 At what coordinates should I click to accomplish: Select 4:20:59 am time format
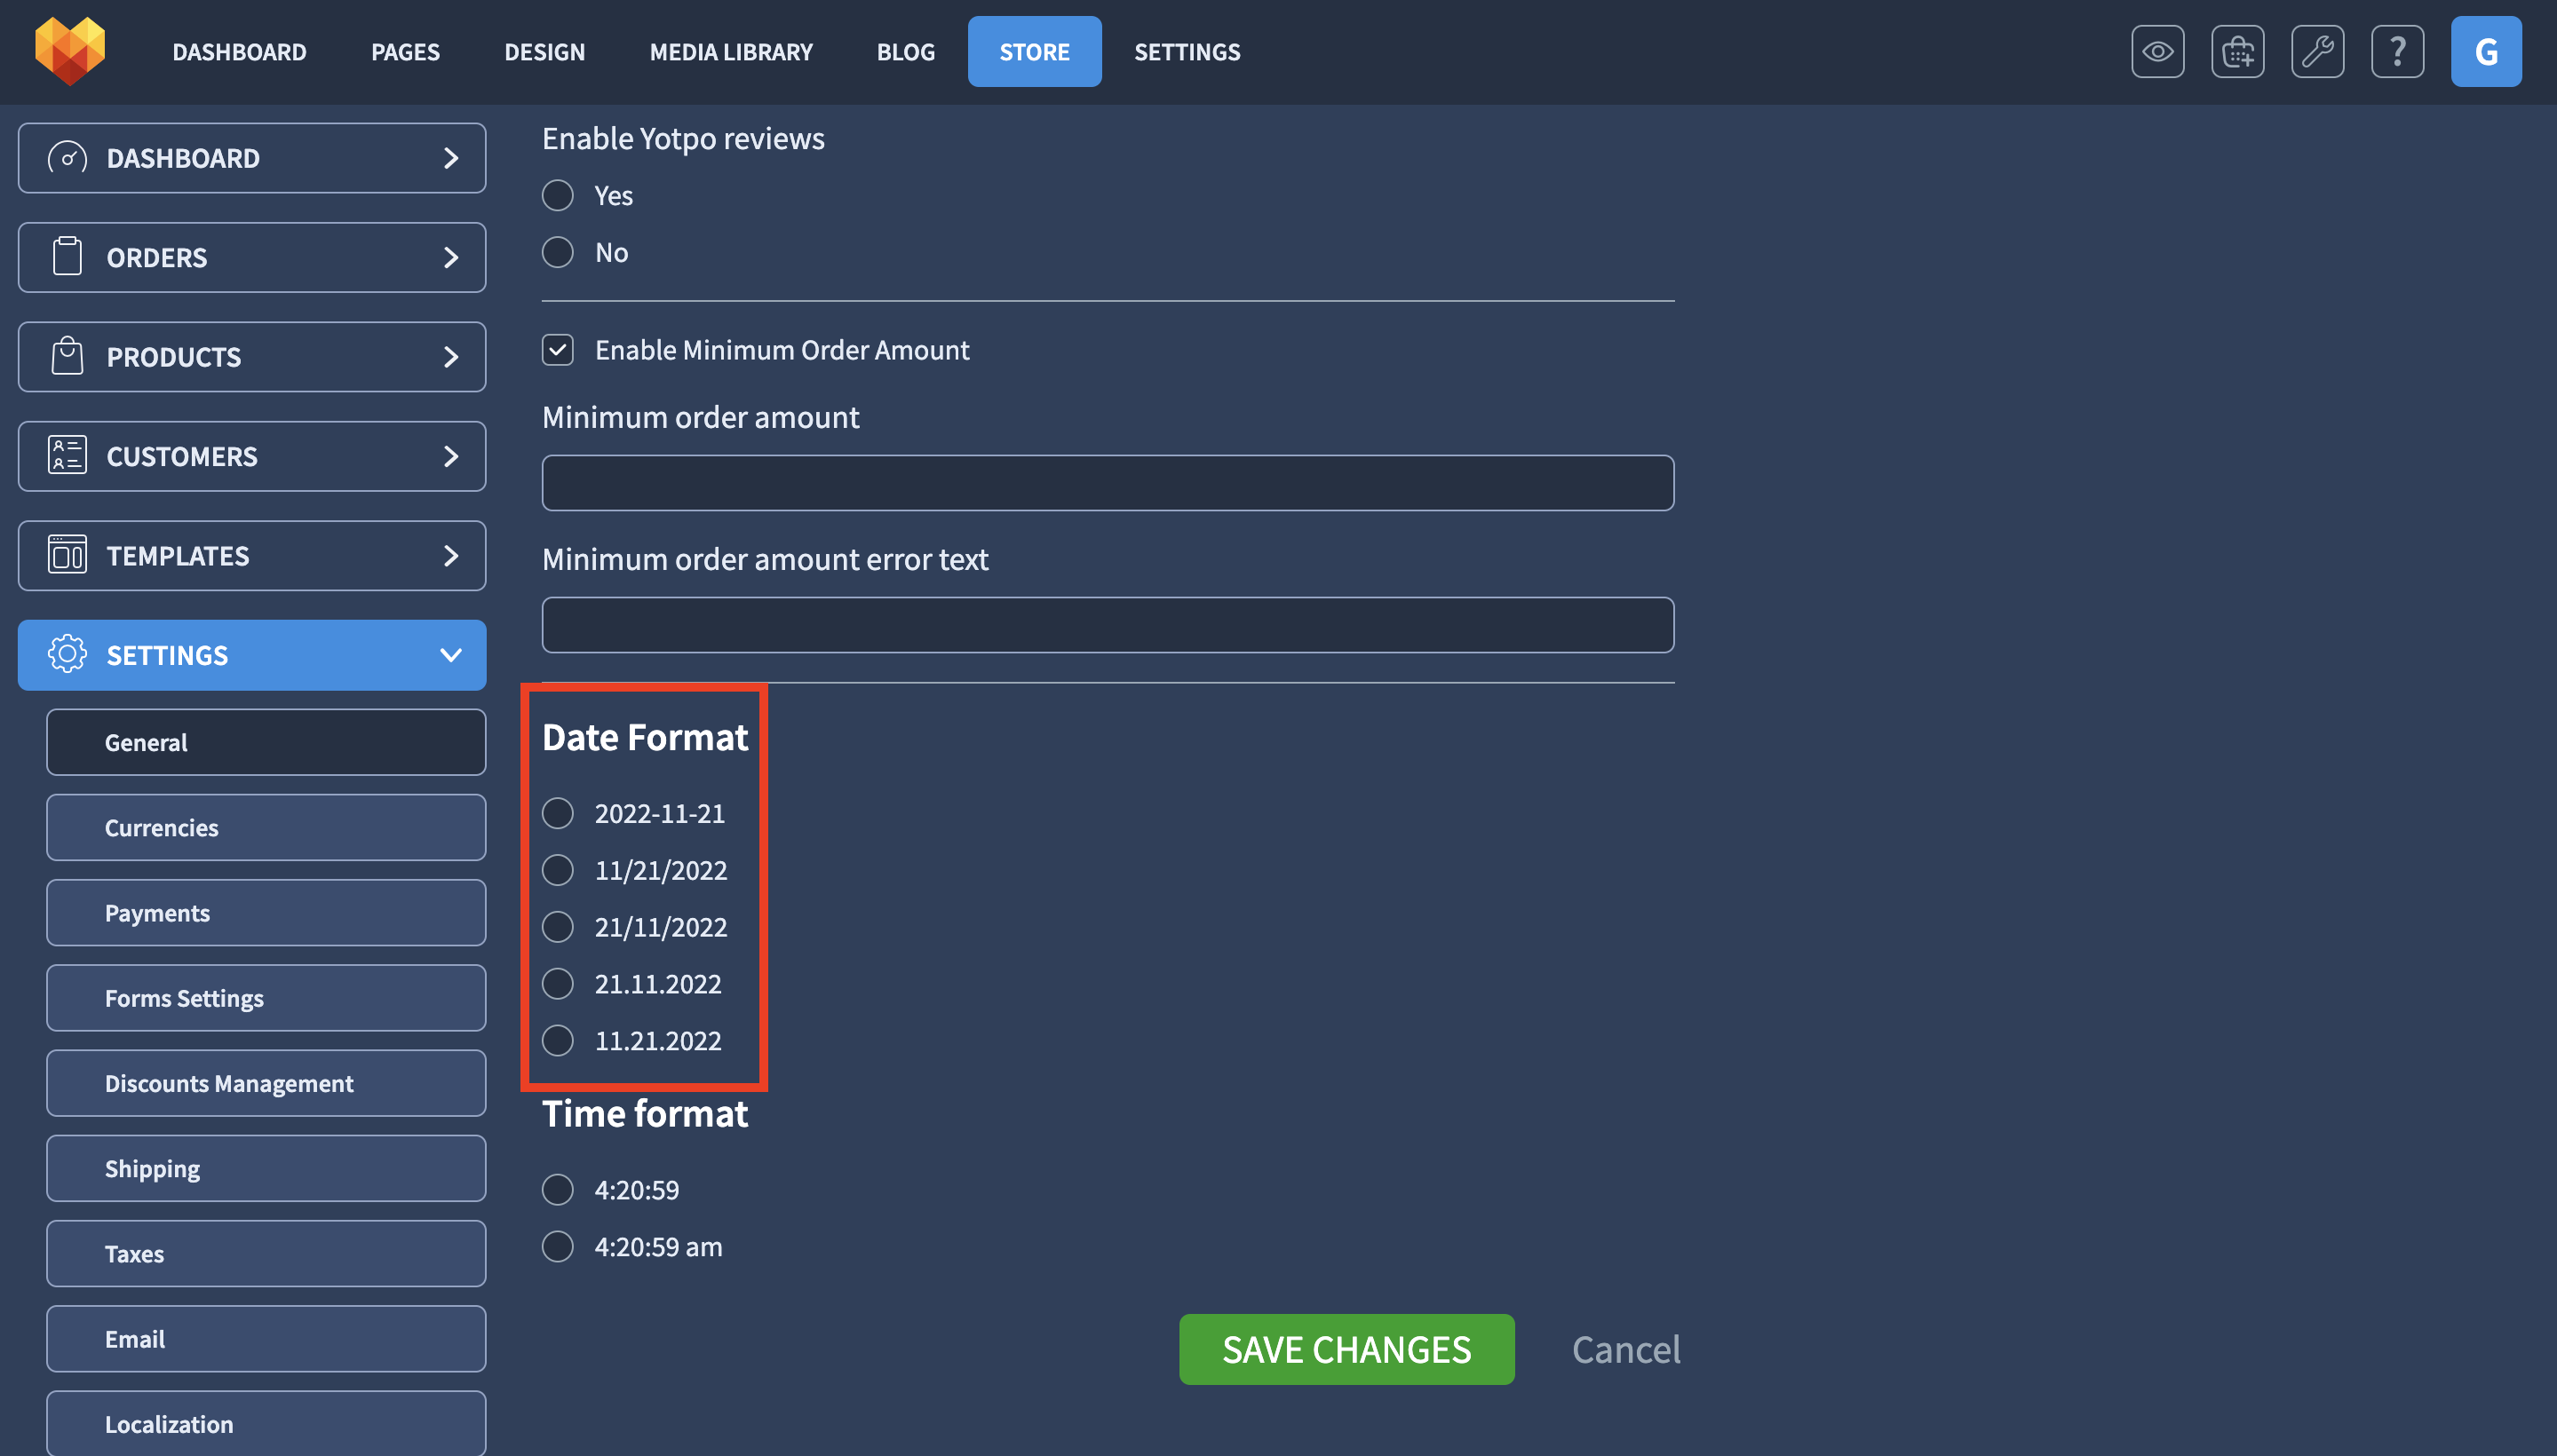tap(559, 1247)
